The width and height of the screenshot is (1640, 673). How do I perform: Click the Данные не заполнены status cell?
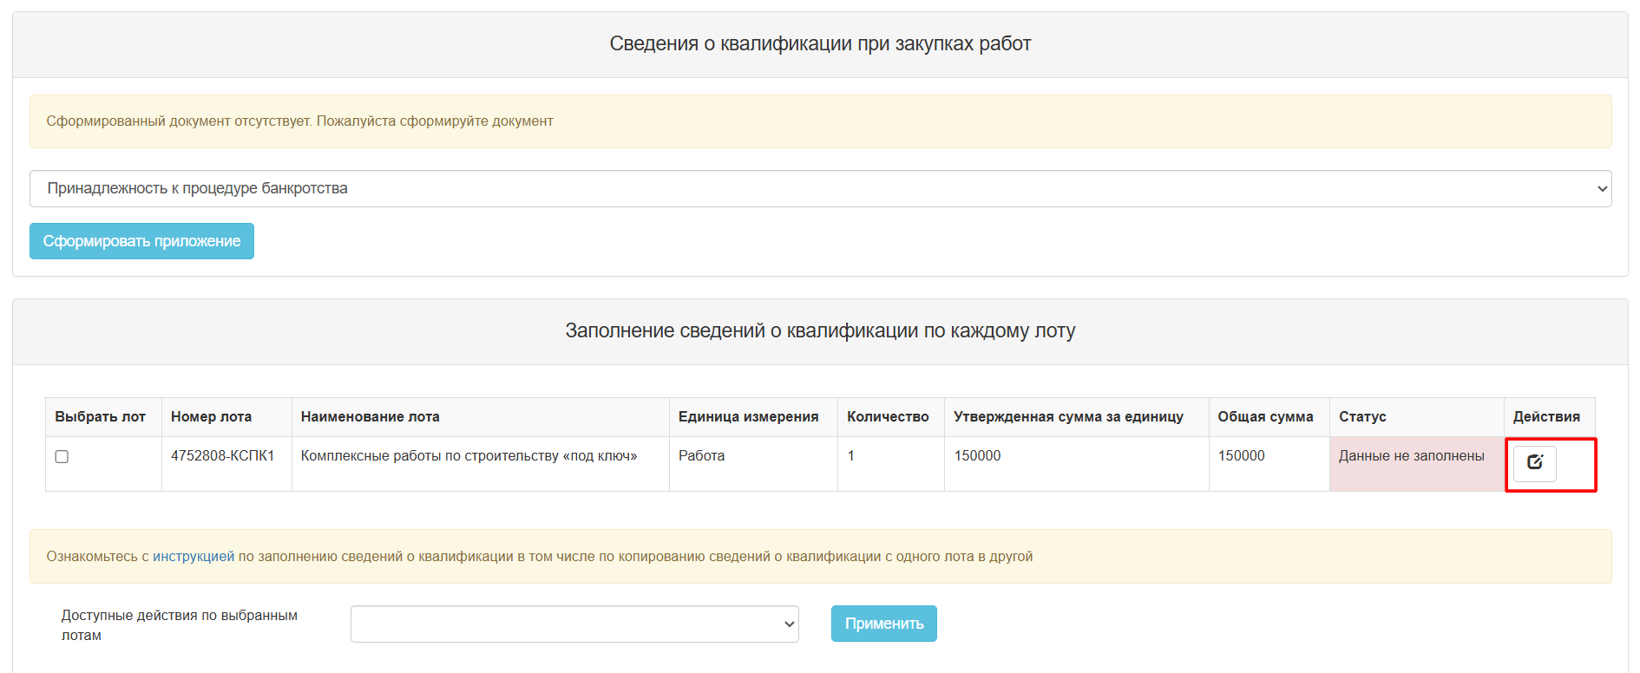click(x=1411, y=456)
